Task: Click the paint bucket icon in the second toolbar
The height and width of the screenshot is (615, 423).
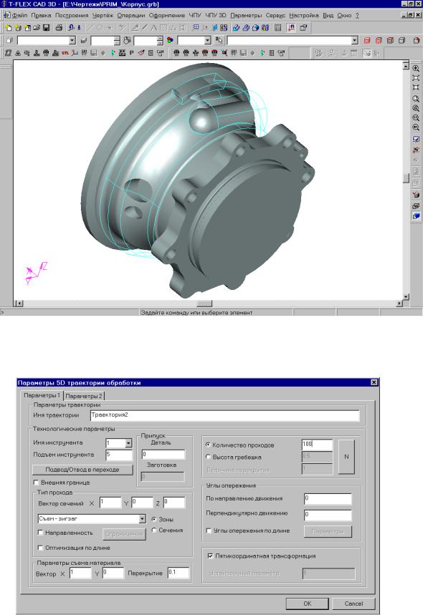Action: coord(127,40)
